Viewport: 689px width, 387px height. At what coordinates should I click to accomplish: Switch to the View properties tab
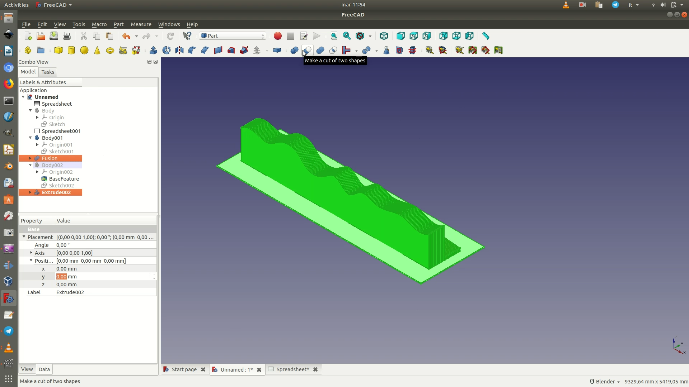(x=27, y=369)
